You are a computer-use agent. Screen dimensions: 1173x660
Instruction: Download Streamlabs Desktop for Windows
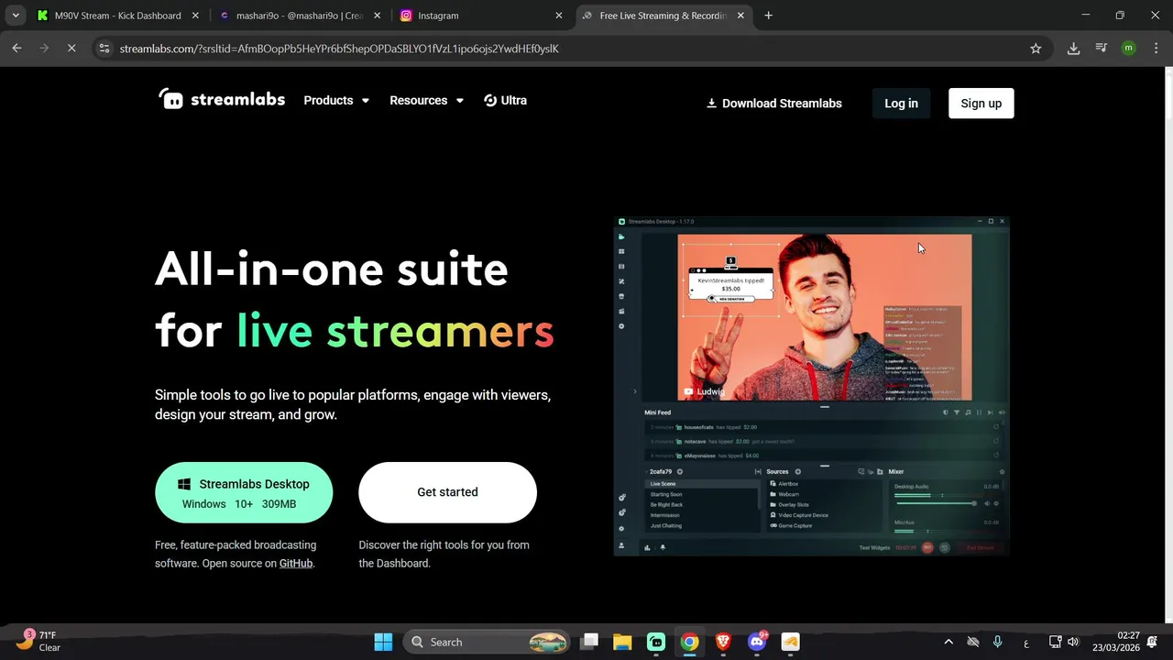tap(244, 492)
